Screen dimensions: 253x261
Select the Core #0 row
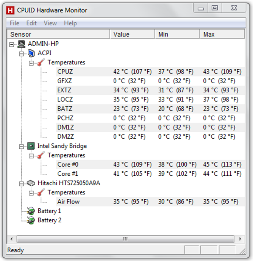[151, 164]
